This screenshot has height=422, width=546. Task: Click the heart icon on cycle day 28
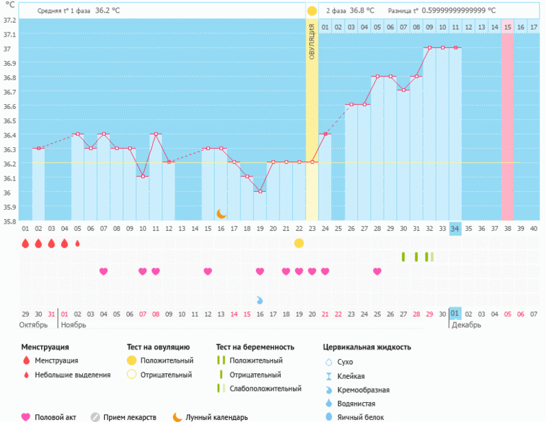click(377, 271)
